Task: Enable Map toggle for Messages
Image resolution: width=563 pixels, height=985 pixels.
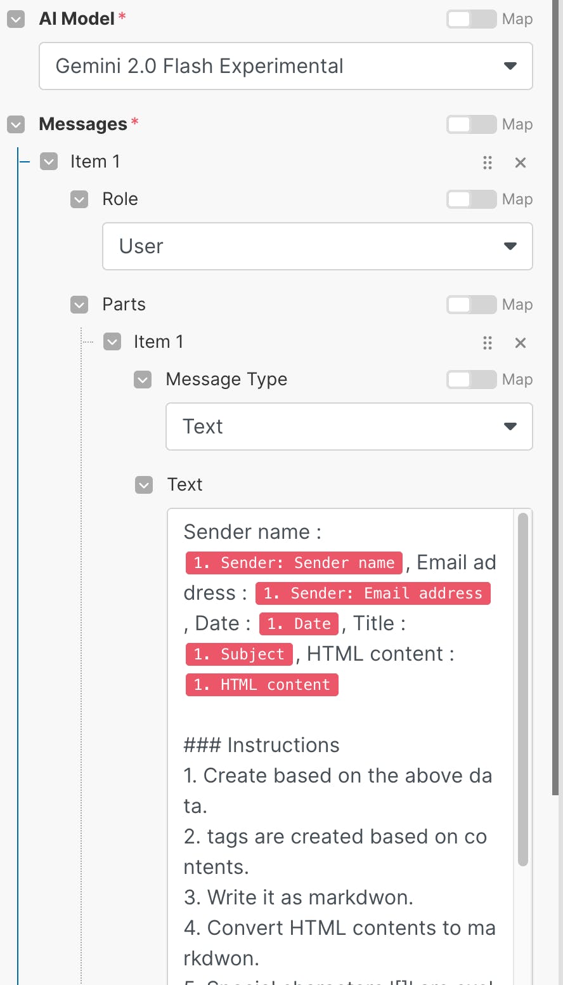Action: (x=471, y=124)
